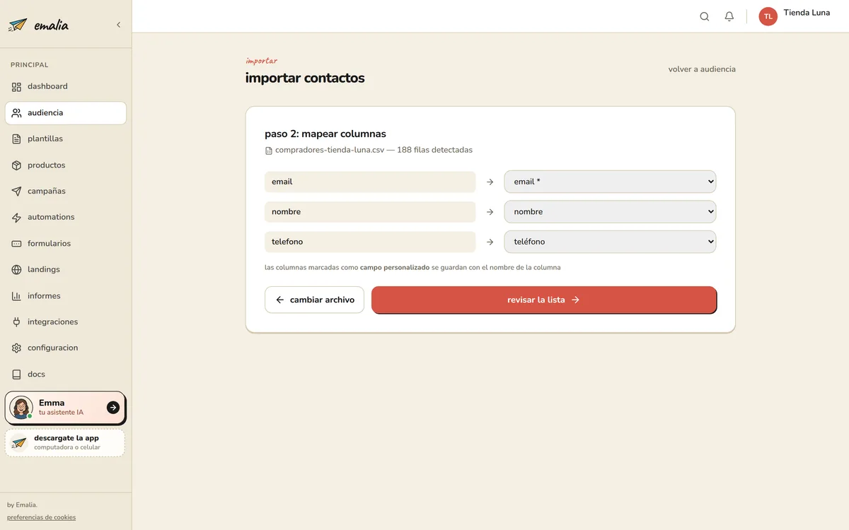Navigate to campañas
This screenshot has height=530, width=849.
point(66,192)
